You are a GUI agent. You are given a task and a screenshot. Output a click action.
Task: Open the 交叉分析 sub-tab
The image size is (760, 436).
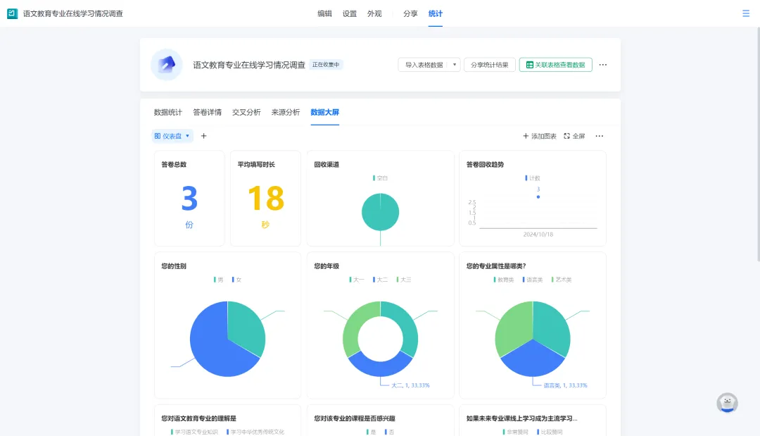click(246, 112)
